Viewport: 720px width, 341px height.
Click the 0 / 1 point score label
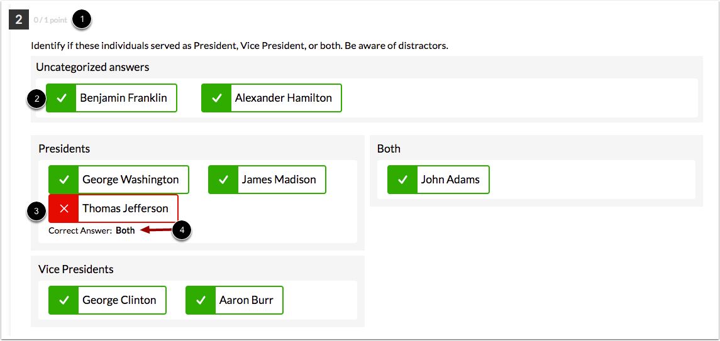click(50, 20)
